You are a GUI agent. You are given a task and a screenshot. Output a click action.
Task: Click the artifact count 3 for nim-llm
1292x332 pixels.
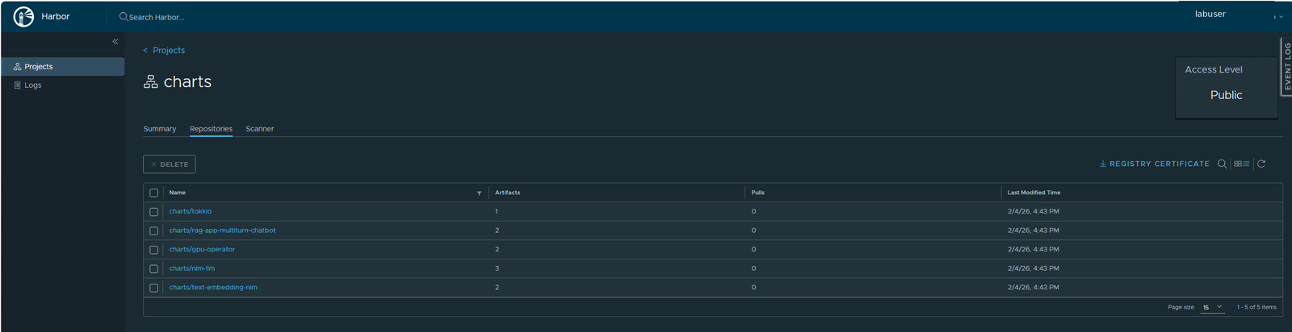[497, 268]
